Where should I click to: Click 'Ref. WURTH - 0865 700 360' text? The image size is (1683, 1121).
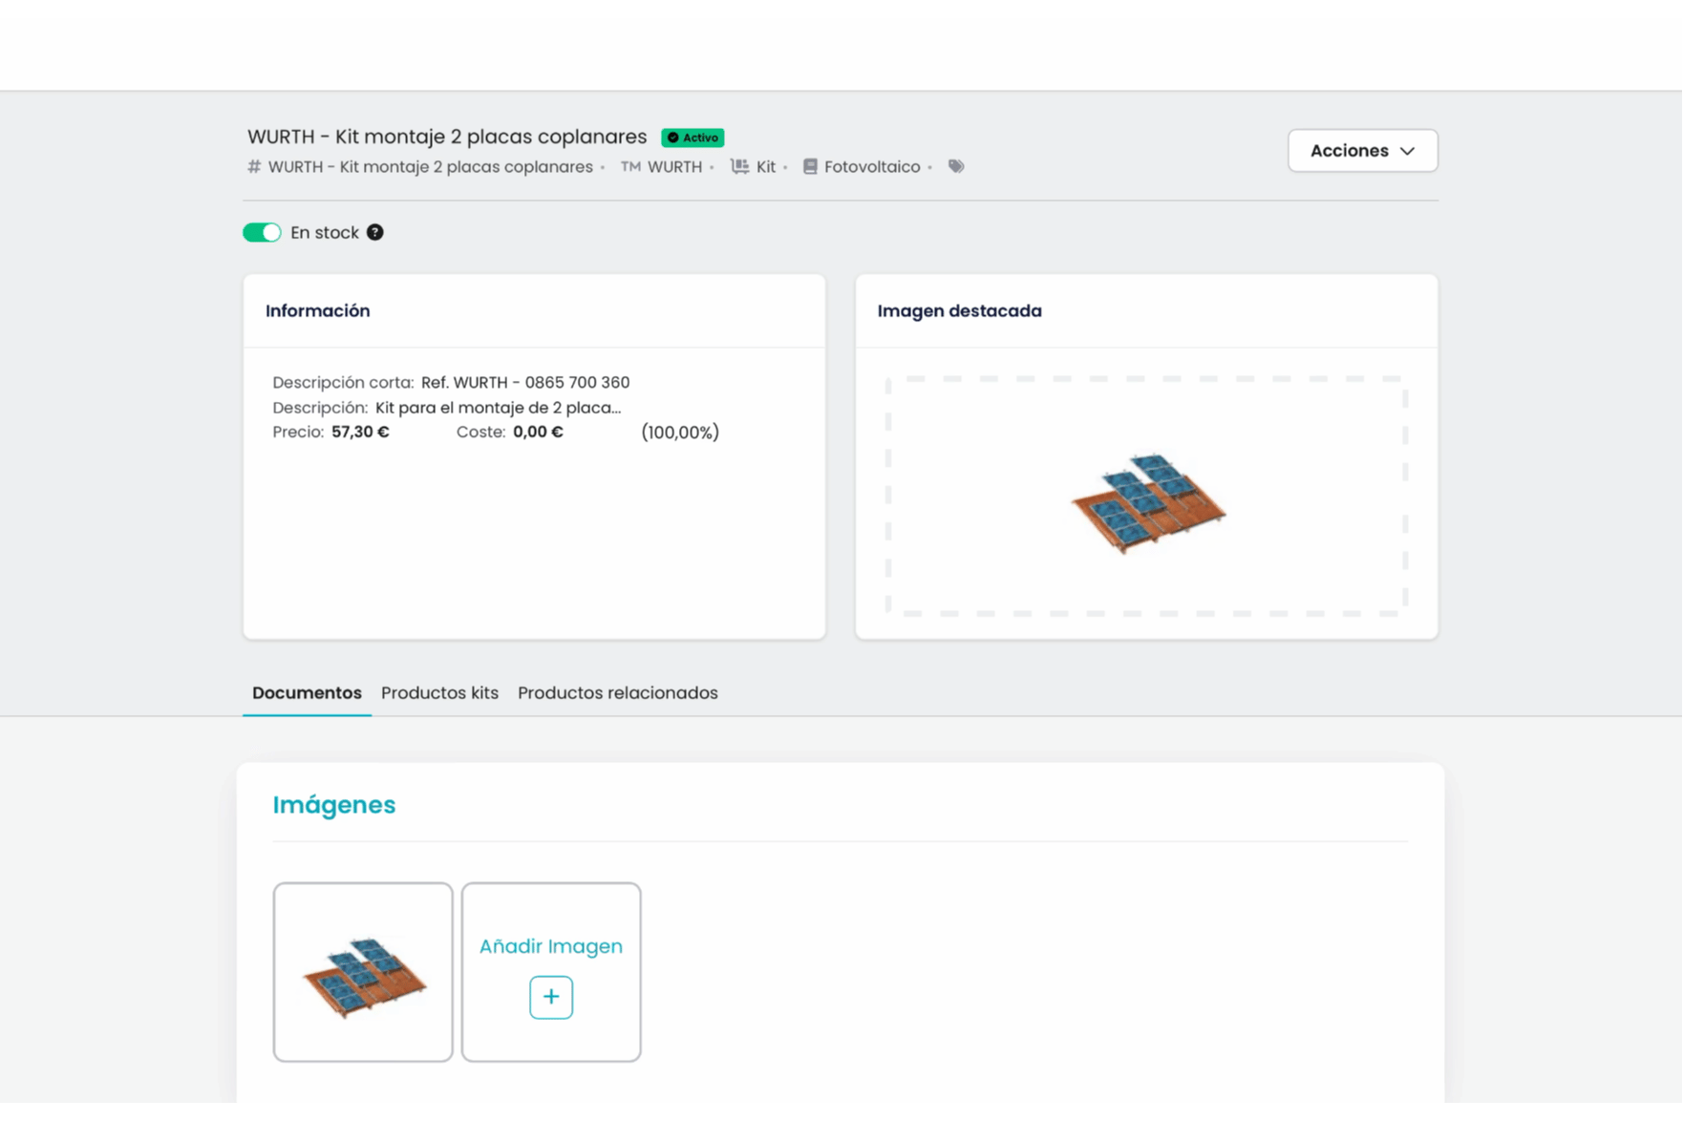pyautogui.click(x=525, y=382)
